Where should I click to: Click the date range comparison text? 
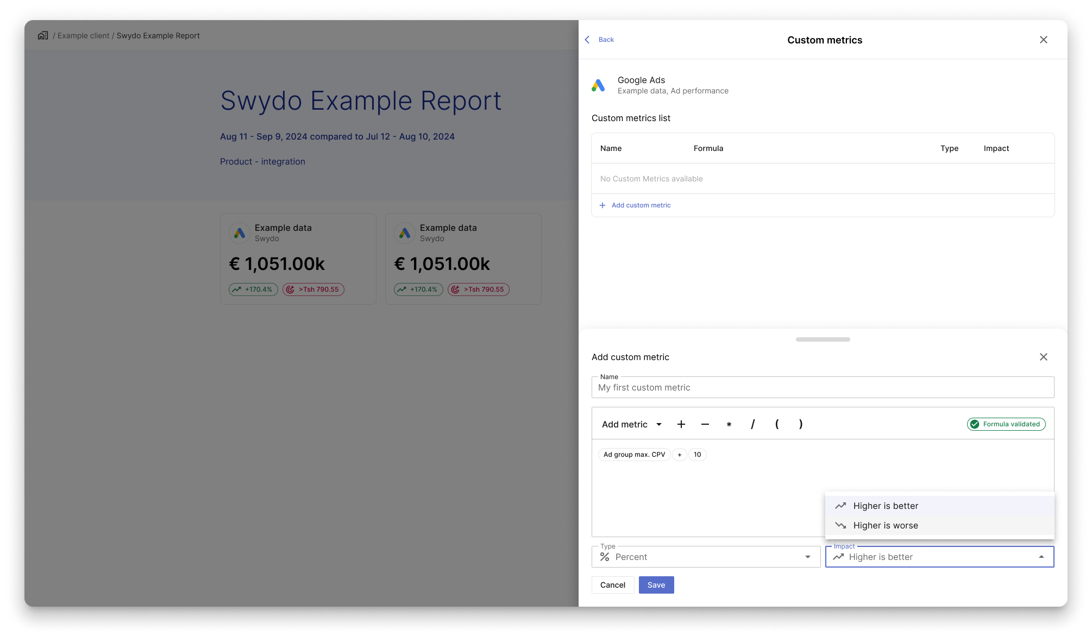[x=337, y=137]
